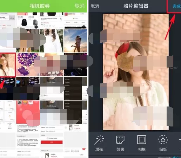Image resolution: width=181 pixels, height=158 pixels.
Task: Tap 取消 in the camera roll header
Action: [80, 6]
